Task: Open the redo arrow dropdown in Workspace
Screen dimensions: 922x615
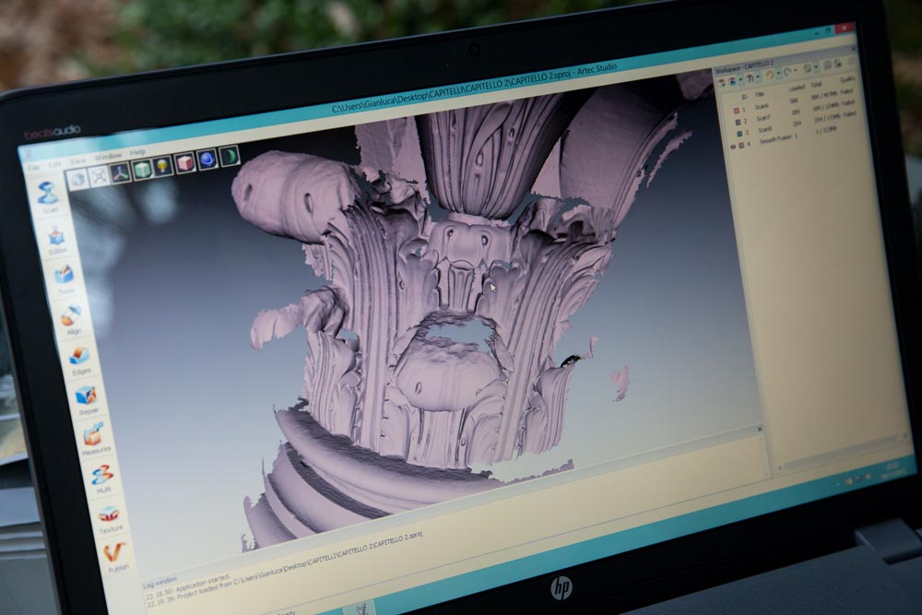Action: pos(794,72)
